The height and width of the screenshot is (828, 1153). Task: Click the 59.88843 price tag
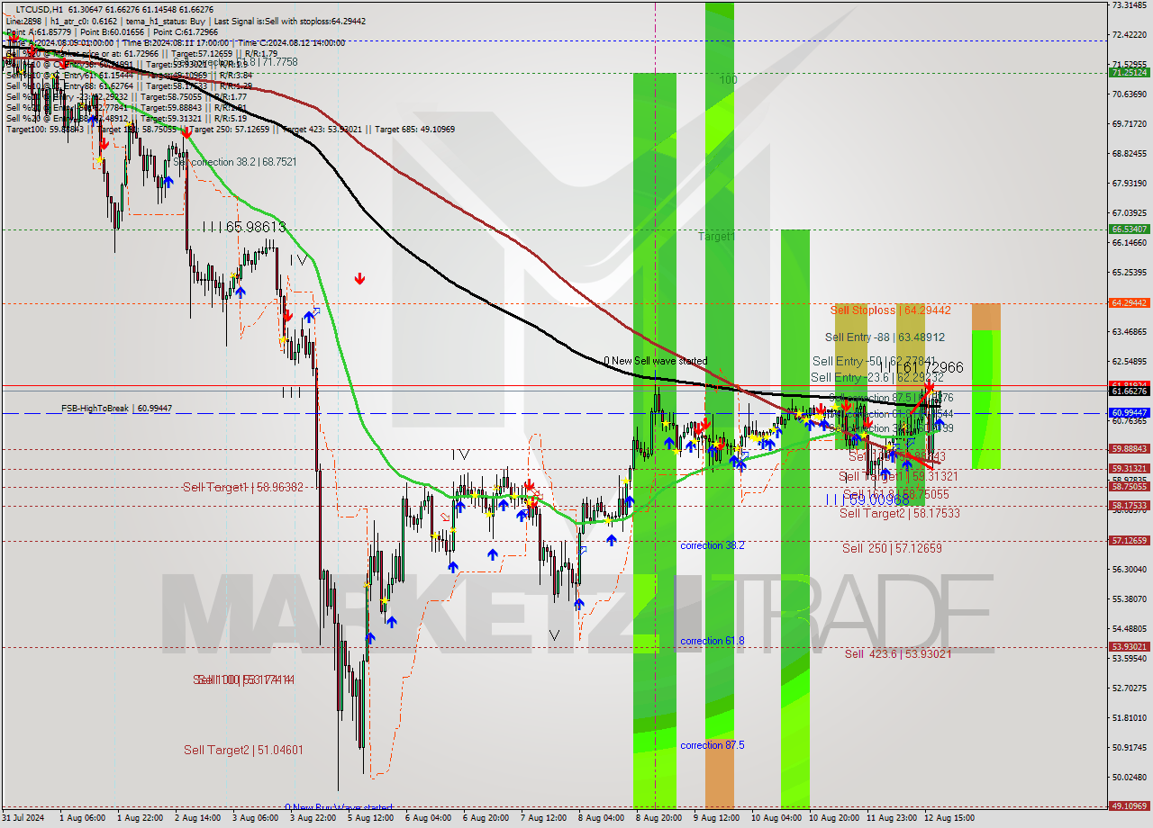click(x=1130, y=449)
